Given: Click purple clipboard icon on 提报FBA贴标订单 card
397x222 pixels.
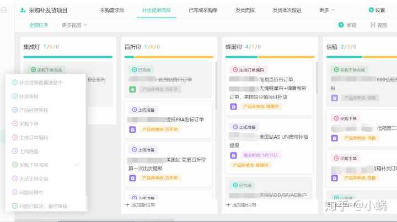Looking at the screenshot, I should pos(132,129).
